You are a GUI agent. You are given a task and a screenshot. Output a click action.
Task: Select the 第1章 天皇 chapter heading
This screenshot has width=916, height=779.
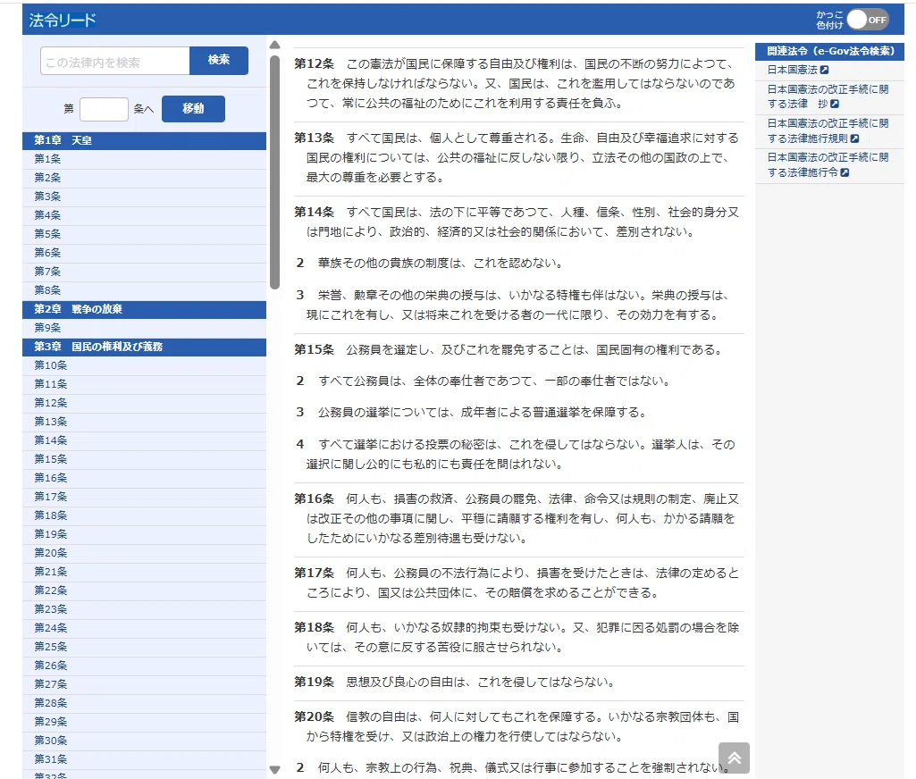tap(144, 140)
